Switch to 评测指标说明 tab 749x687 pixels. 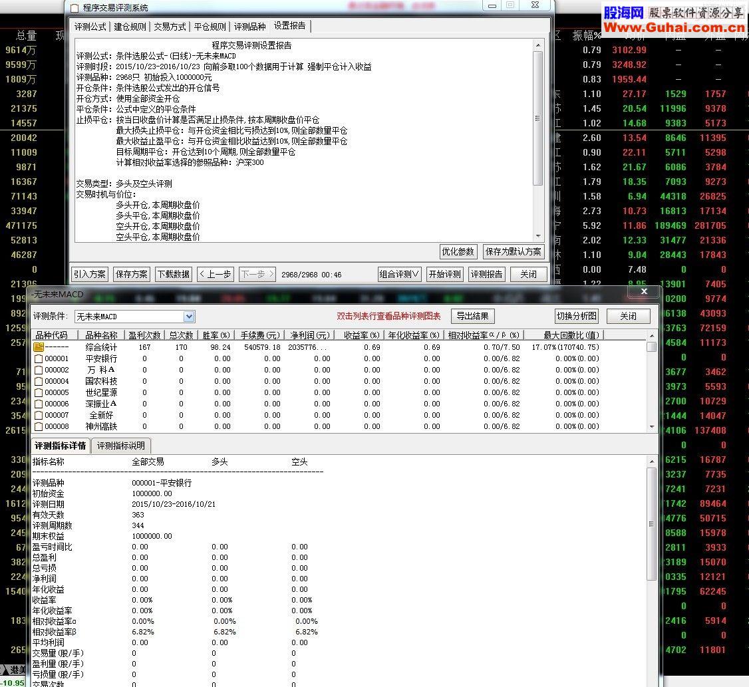pos(121,446)
